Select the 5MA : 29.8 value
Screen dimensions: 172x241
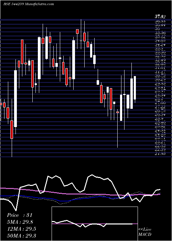[20, 222]
